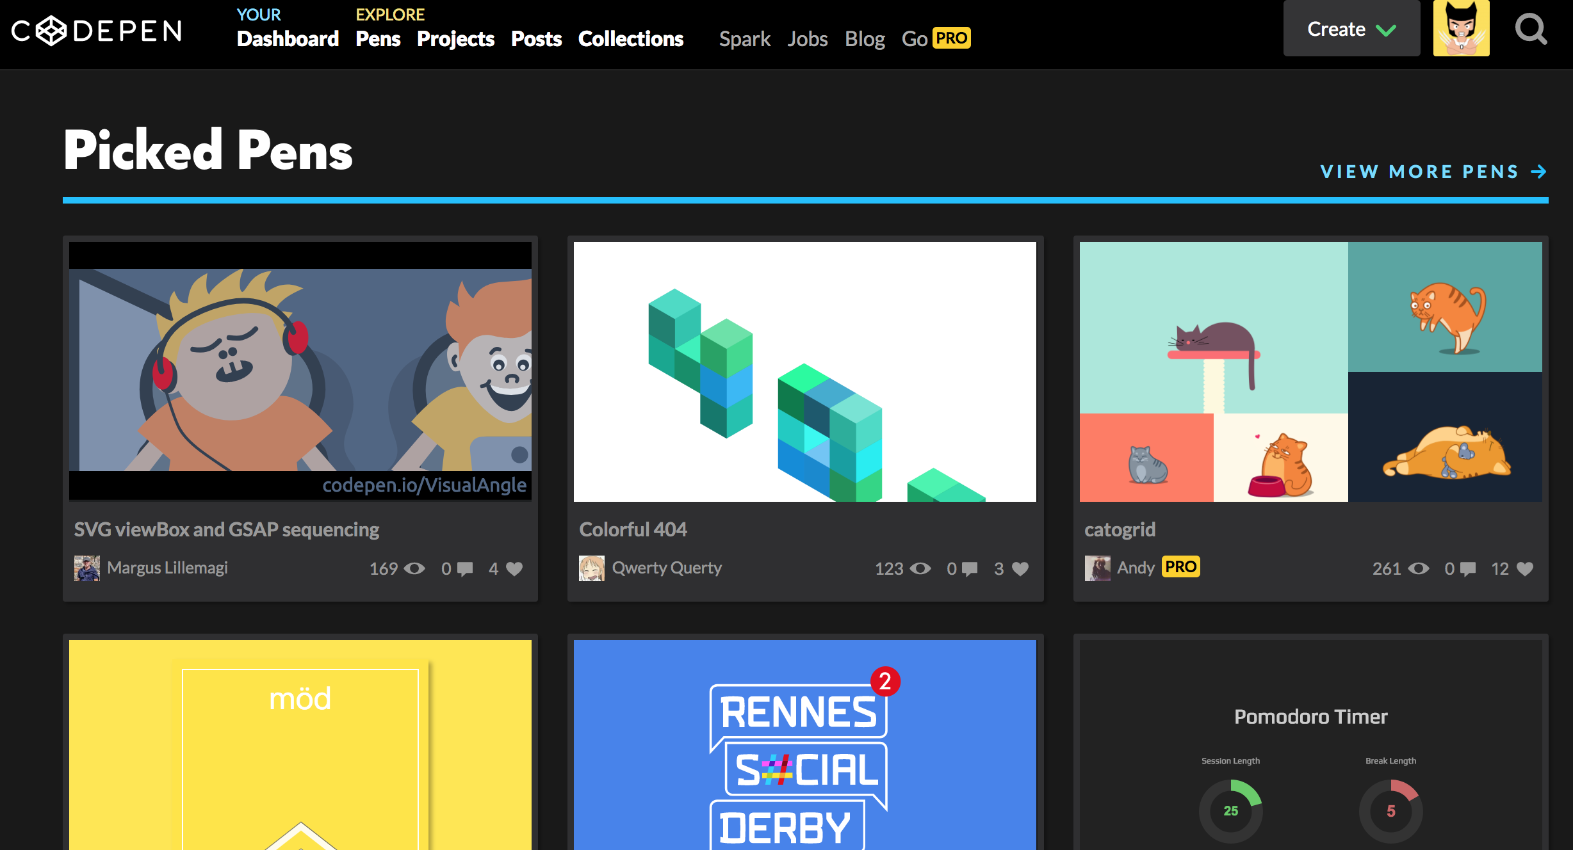The image size is (1573, 850).
Task: Click the Pomodoro session length dial
Action: click(x=1230, y=811)
